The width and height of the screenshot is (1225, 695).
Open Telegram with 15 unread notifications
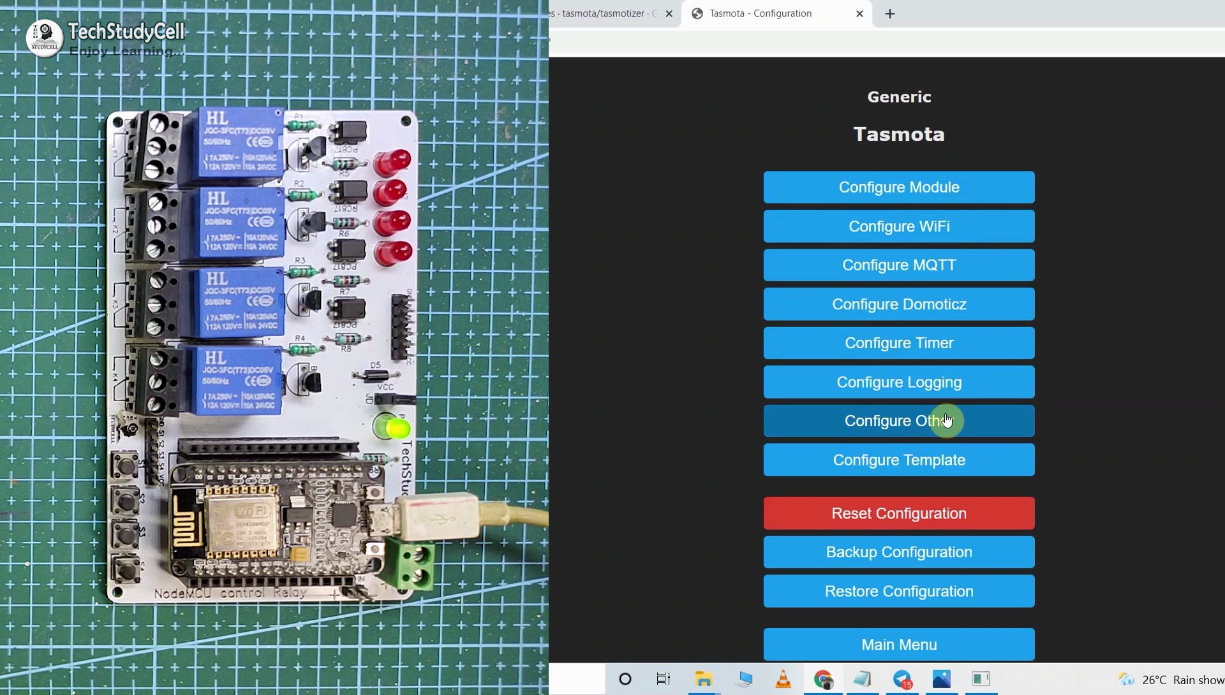pos(902,679)
